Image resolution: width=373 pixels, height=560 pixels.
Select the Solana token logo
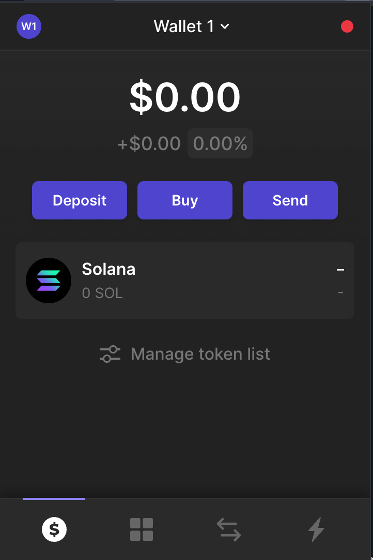pos(49,281)
